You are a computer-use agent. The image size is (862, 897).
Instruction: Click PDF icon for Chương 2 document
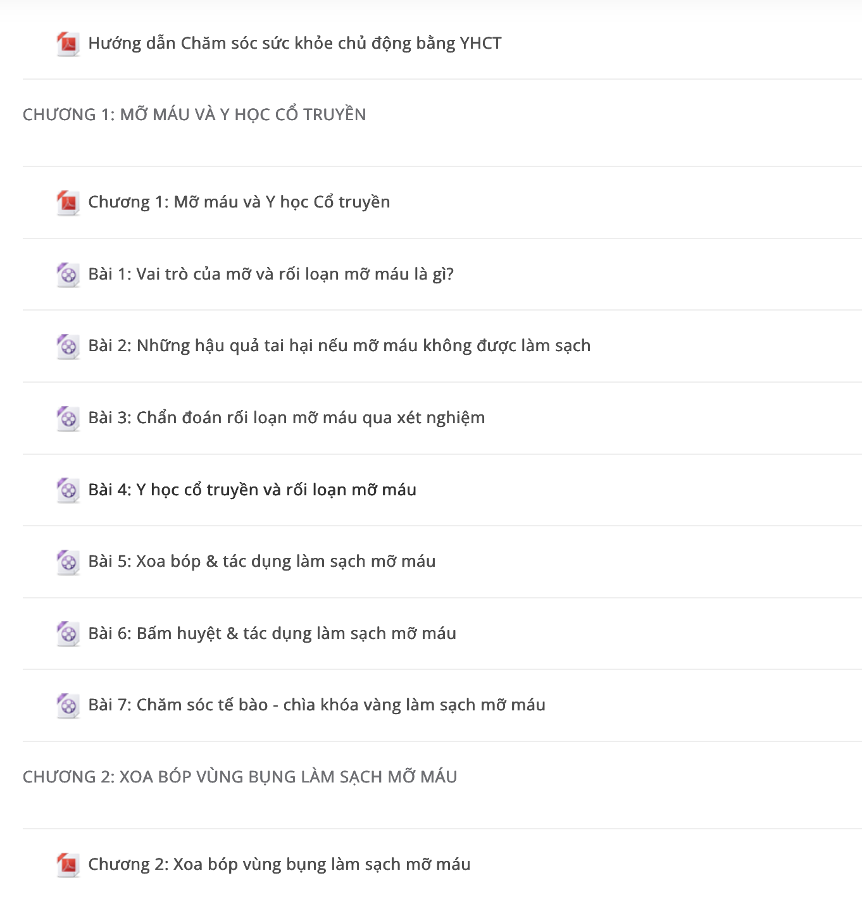(x=68, y=865)
